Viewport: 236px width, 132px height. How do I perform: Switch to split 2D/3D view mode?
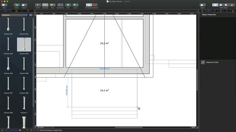click(226, 5)
